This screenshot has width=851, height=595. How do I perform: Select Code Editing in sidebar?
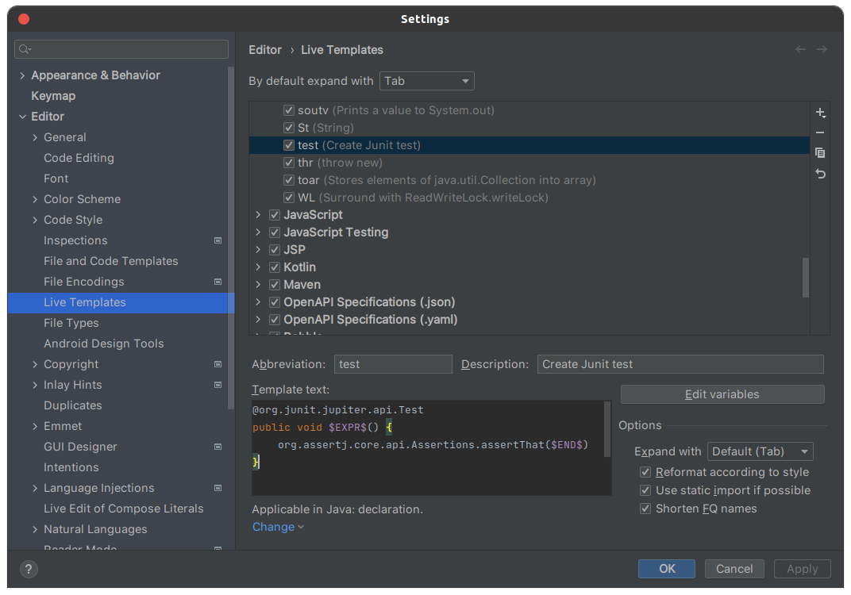(79, 158)
